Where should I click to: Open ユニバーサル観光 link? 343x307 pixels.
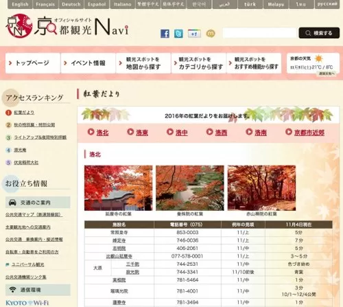pos(27,264)
